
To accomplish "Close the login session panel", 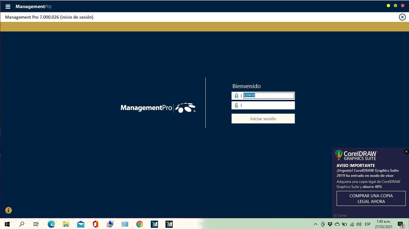I will pos(402,17).
